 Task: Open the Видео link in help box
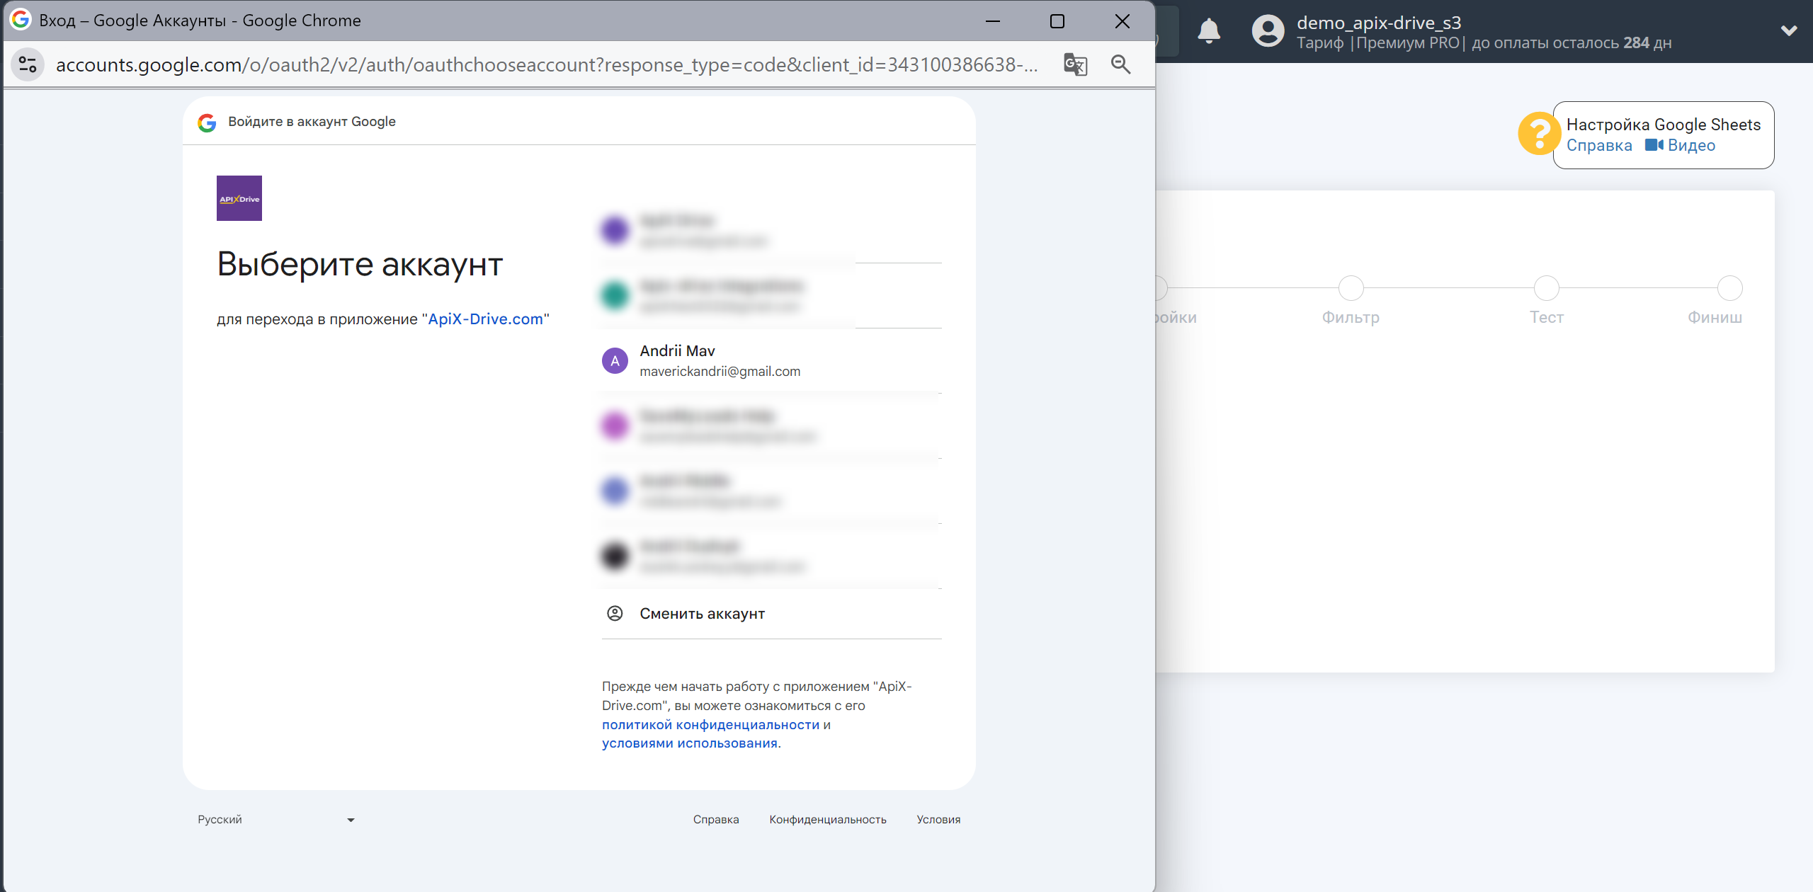[1691, 145]
